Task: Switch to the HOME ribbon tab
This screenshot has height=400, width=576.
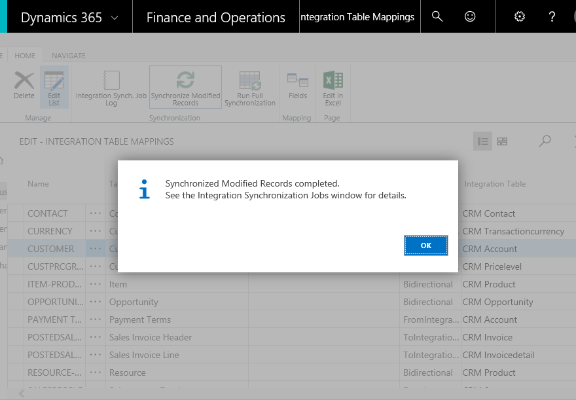Action: pyautogui.click(x=25, y=56)
